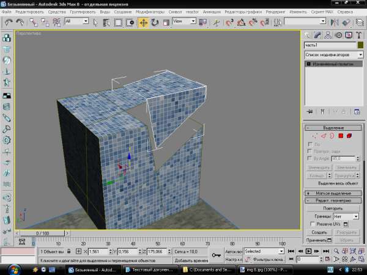Click the Повторить button
The height and width of the screenshot is (275, 367).
333,208
